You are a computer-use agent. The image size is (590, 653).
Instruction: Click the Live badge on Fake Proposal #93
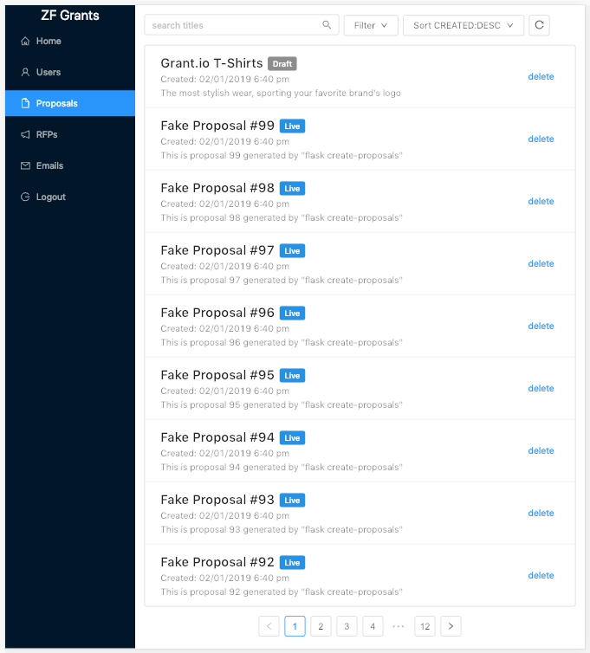(292, 501)
